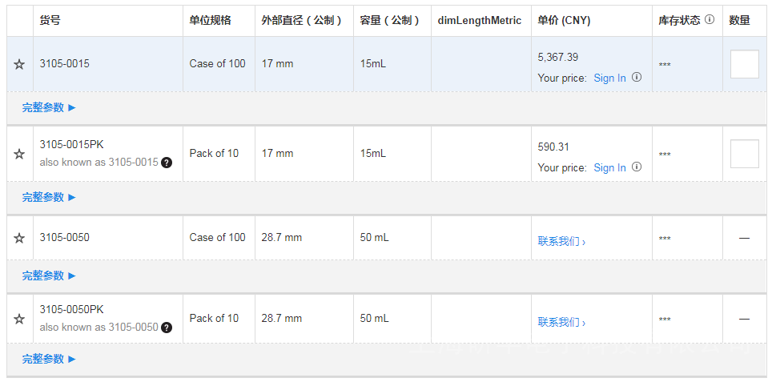Mark 3105-0050PK as favorite via star
This screenshot has height=382, width=772.
[19, 319]
